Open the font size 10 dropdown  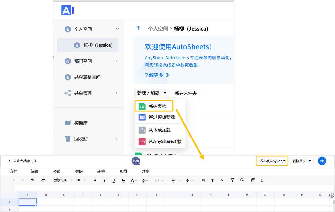(81, 180)
